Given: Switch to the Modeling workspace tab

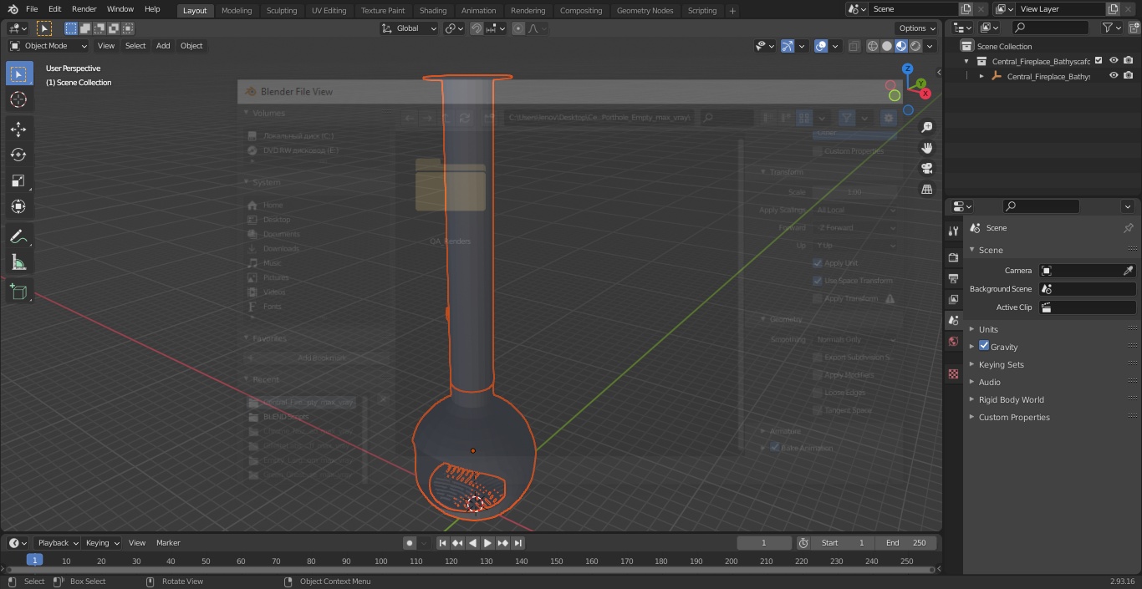Looking at the screenshot, I should coord(237,10).
